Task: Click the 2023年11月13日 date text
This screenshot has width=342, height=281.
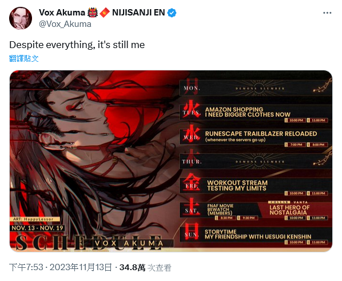Action: click(x=81, y=267)
